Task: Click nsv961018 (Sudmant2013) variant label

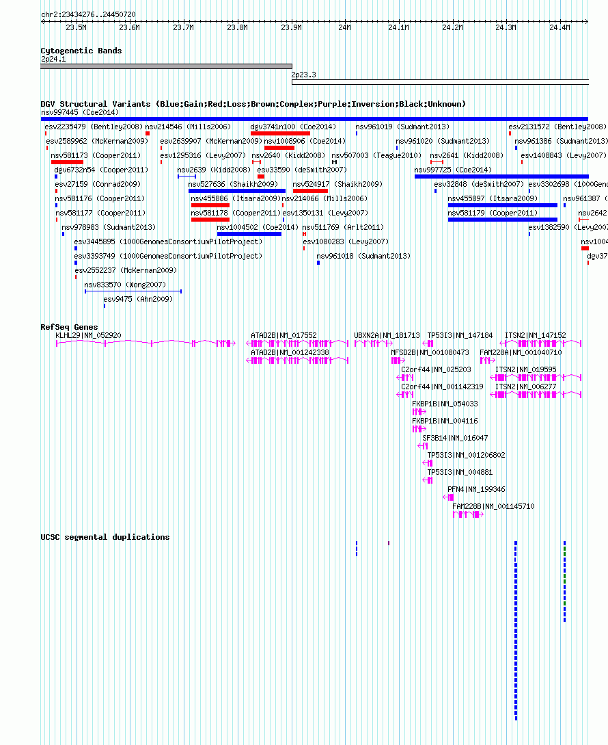Action: point(363,256)
